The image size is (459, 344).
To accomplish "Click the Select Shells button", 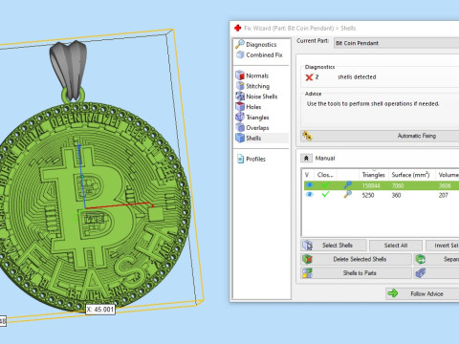I will pos(334,246).
